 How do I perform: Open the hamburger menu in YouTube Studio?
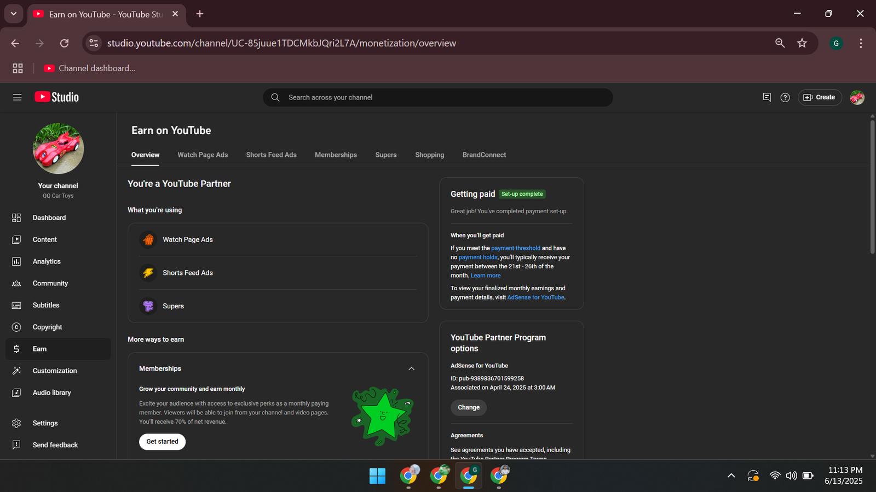pos(17,97)
